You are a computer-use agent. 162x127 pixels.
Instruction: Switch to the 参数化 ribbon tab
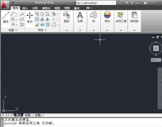point(46,8)
